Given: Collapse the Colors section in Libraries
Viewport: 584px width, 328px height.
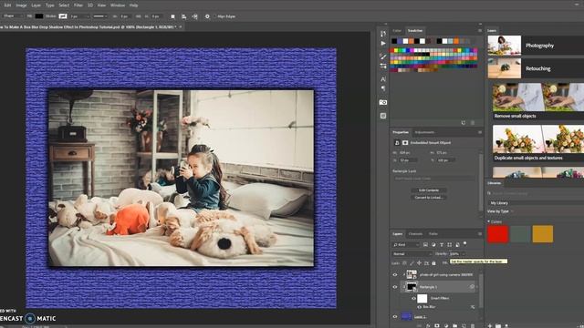Looking at the screenshot, I should (x=489, y=221).
